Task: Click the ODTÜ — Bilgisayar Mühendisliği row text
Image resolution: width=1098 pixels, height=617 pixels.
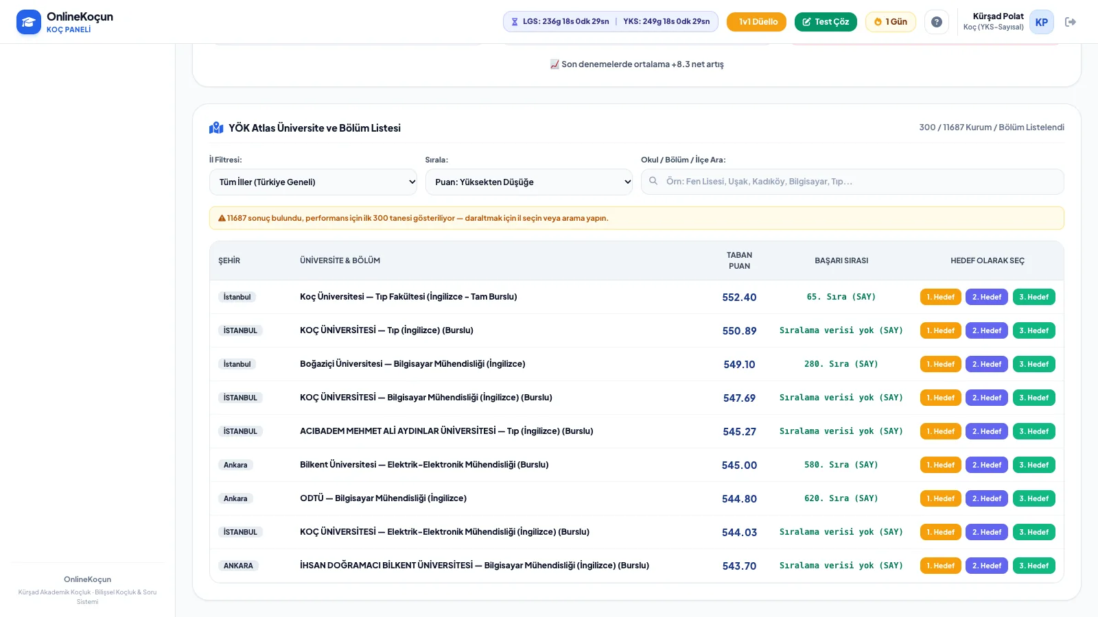Action: coord(383,498)
